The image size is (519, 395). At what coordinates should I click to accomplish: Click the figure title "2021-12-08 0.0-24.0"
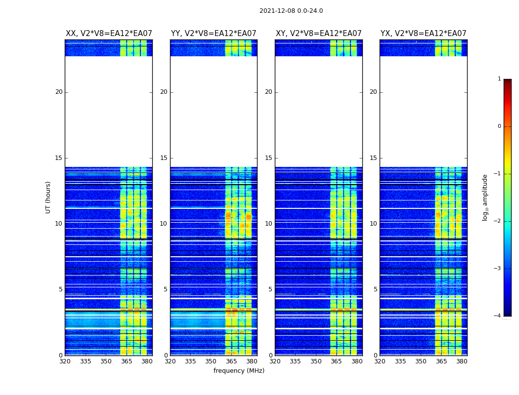(291, 11)
